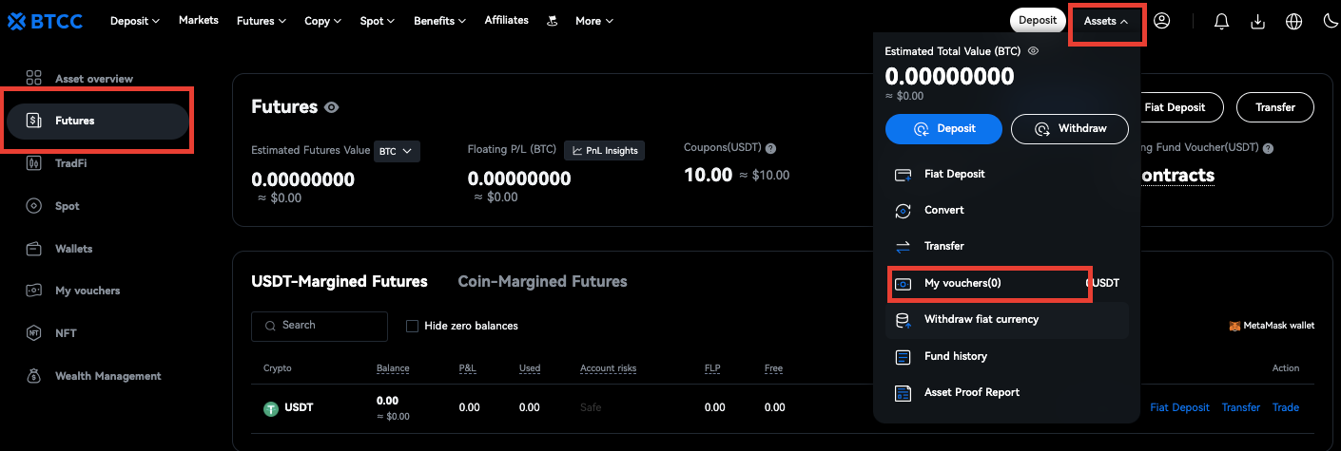The height and width of the screenshot is (451, 1341).
Task: Select My vouchers in Assets menu
Action: click(x=962, y=283)
